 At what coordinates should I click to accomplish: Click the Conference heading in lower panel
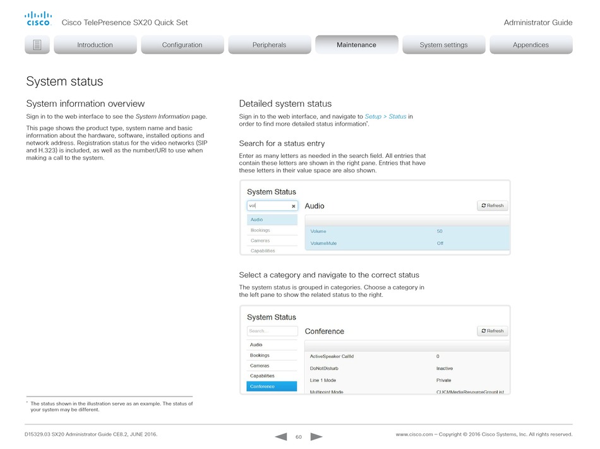(325, 332)
